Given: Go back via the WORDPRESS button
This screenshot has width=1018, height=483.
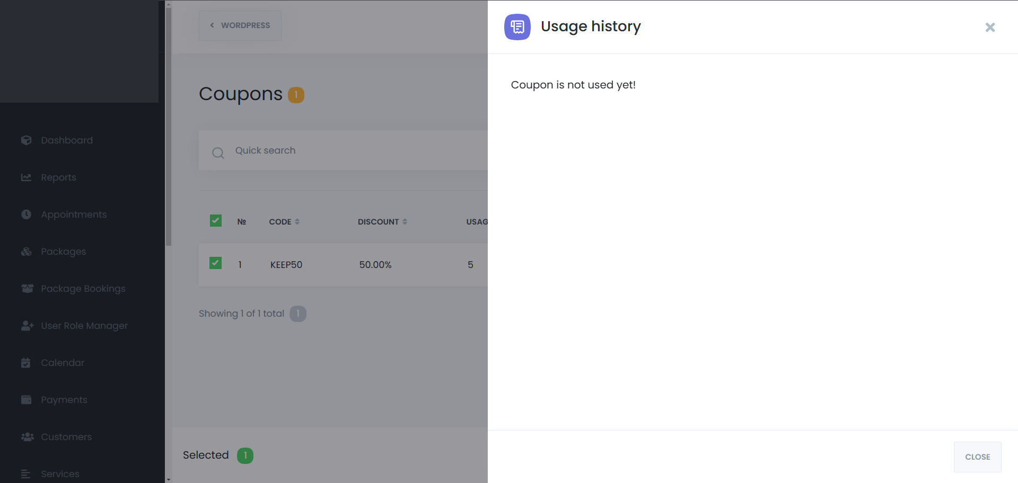Looking at the screenshot, I should (x=240, y=25).
